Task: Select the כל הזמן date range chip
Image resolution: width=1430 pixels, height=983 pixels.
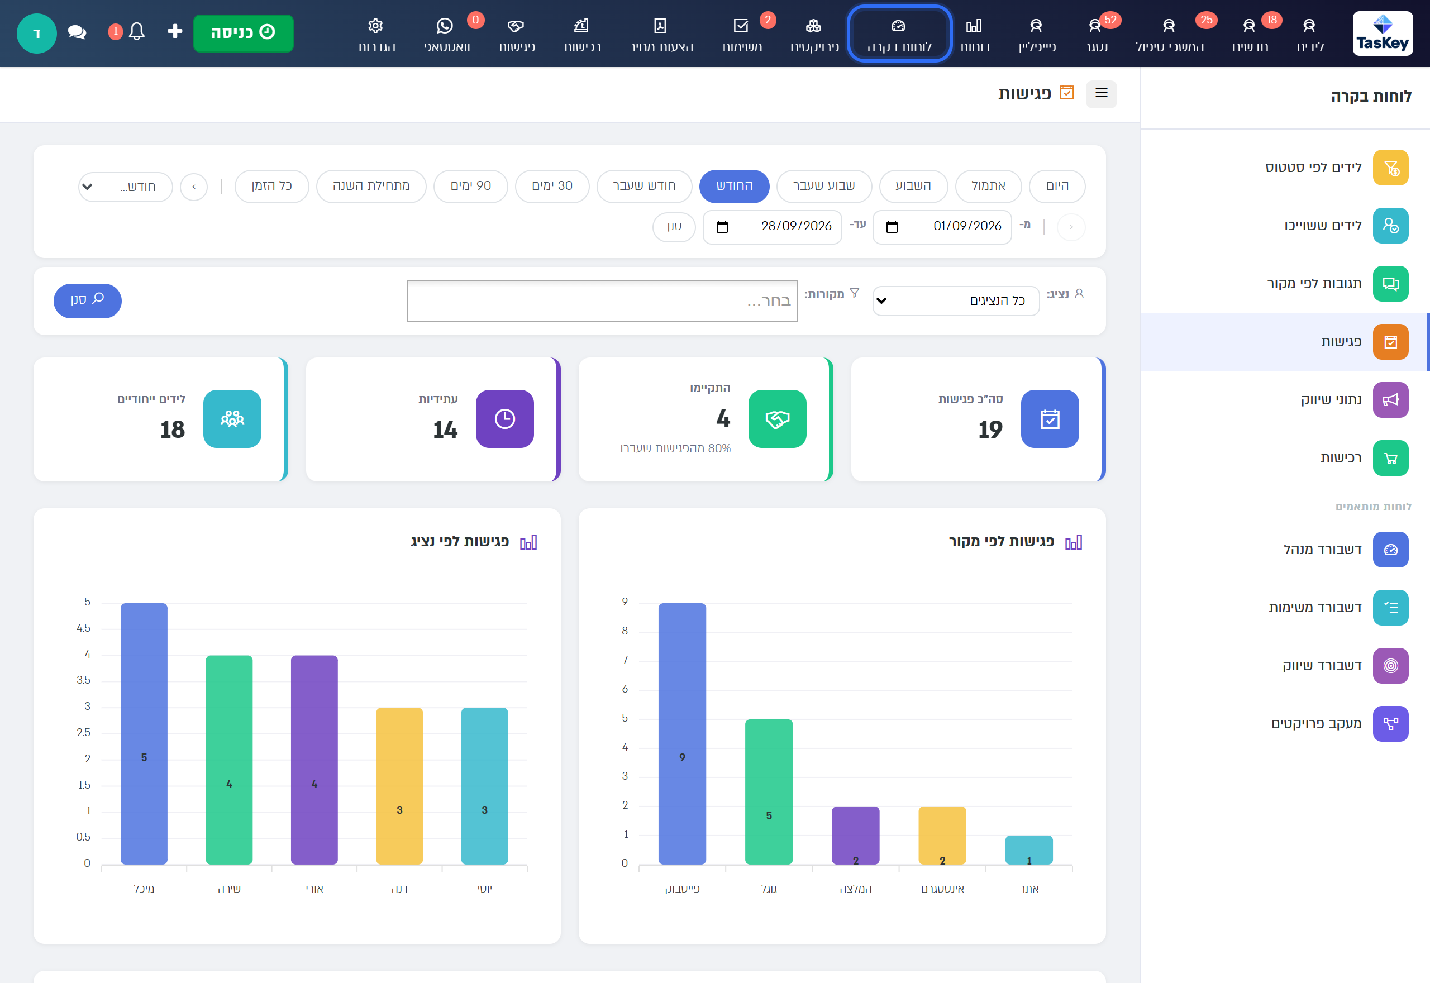Action: tap(271, 186)
